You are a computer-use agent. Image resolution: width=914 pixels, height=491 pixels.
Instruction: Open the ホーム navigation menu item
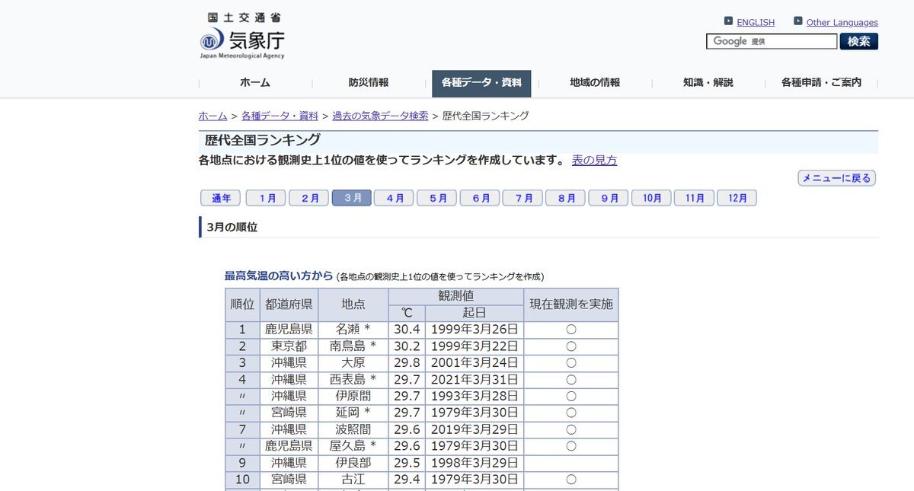[254, 83]
